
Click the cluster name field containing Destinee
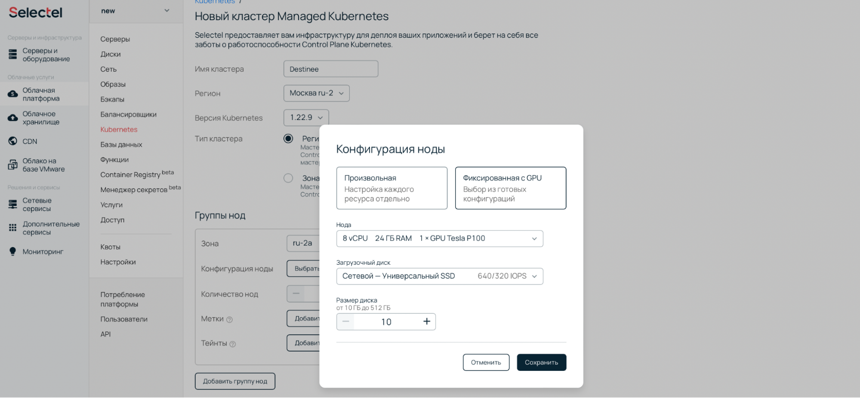pos(330,69)
